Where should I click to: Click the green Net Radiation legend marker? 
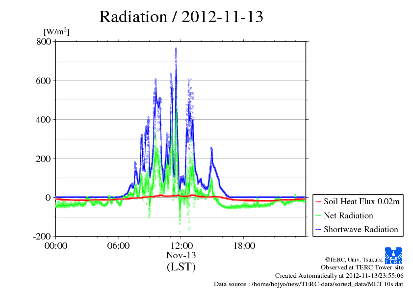tap(318, 215)
